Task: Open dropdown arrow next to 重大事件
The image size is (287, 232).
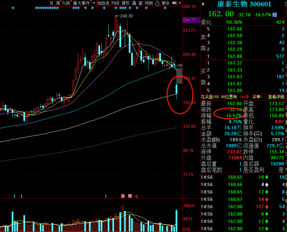Action: click(93, 3)
